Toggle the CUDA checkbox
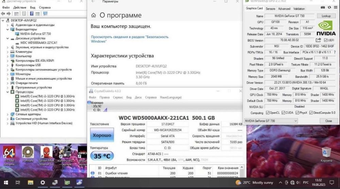Screen dimensions: 340x189 pos(283,113)
